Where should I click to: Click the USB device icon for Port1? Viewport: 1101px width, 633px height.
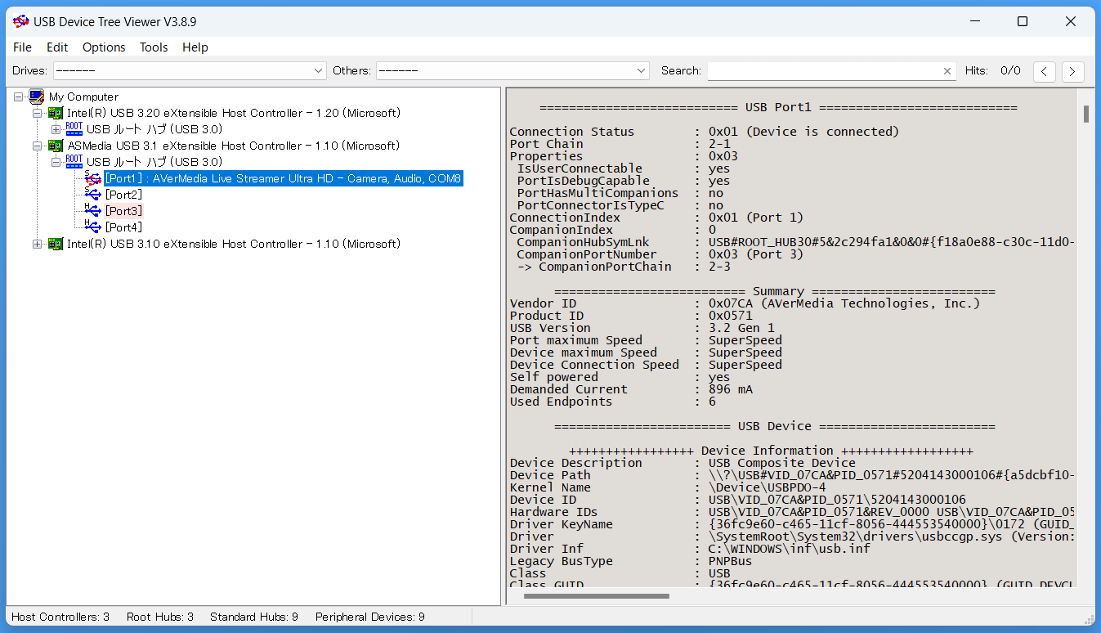click(92, 178)
